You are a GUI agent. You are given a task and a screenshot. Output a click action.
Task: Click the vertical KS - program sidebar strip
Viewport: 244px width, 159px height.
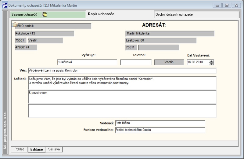tap(5, 82)
